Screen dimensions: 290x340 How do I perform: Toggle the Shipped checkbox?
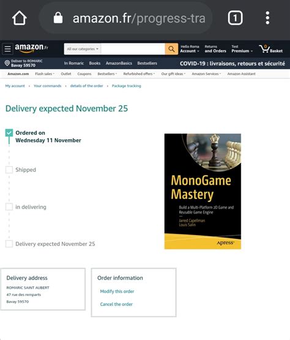tap(9, 170)
